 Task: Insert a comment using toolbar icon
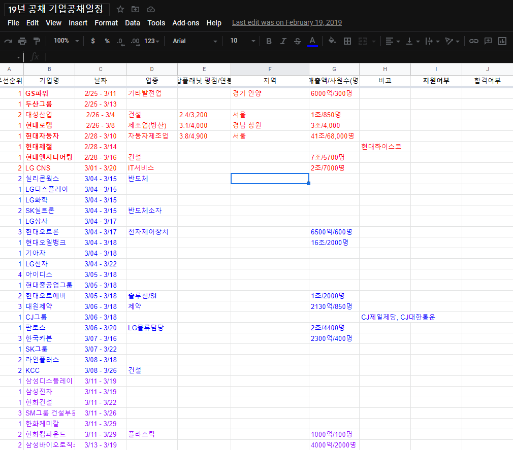[488, 41]
